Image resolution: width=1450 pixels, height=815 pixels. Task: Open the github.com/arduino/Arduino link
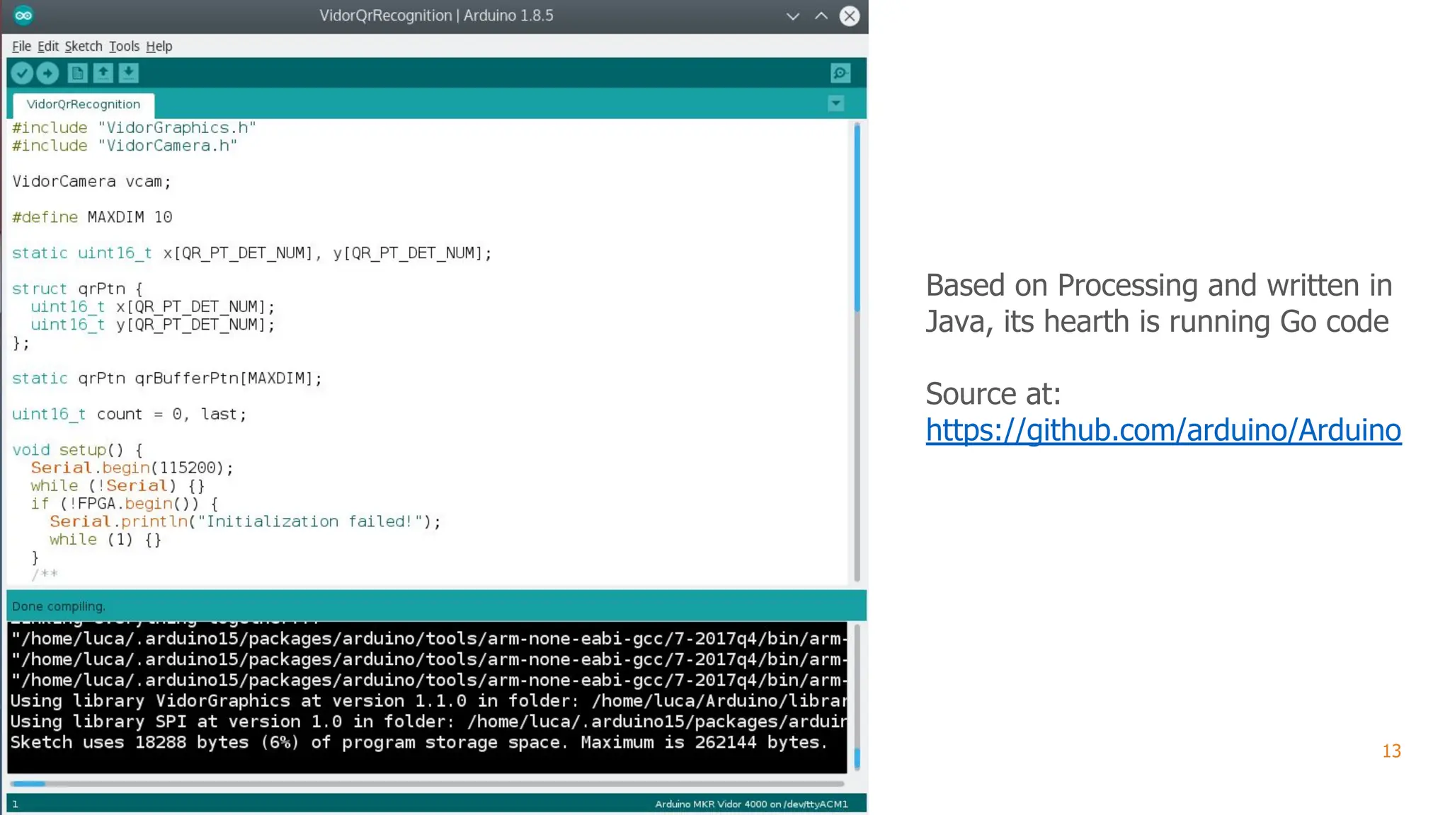tap(1163, 430)
